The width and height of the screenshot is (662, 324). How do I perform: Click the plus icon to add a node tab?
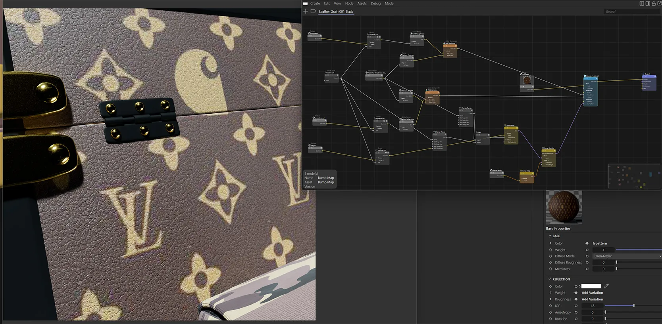[x=306, y=11]
